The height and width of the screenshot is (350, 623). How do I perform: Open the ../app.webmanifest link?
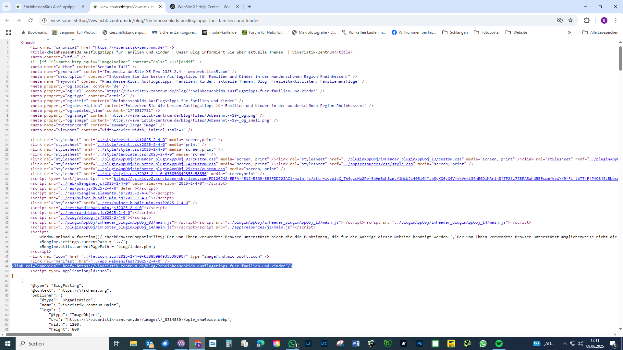pos(127,261)
